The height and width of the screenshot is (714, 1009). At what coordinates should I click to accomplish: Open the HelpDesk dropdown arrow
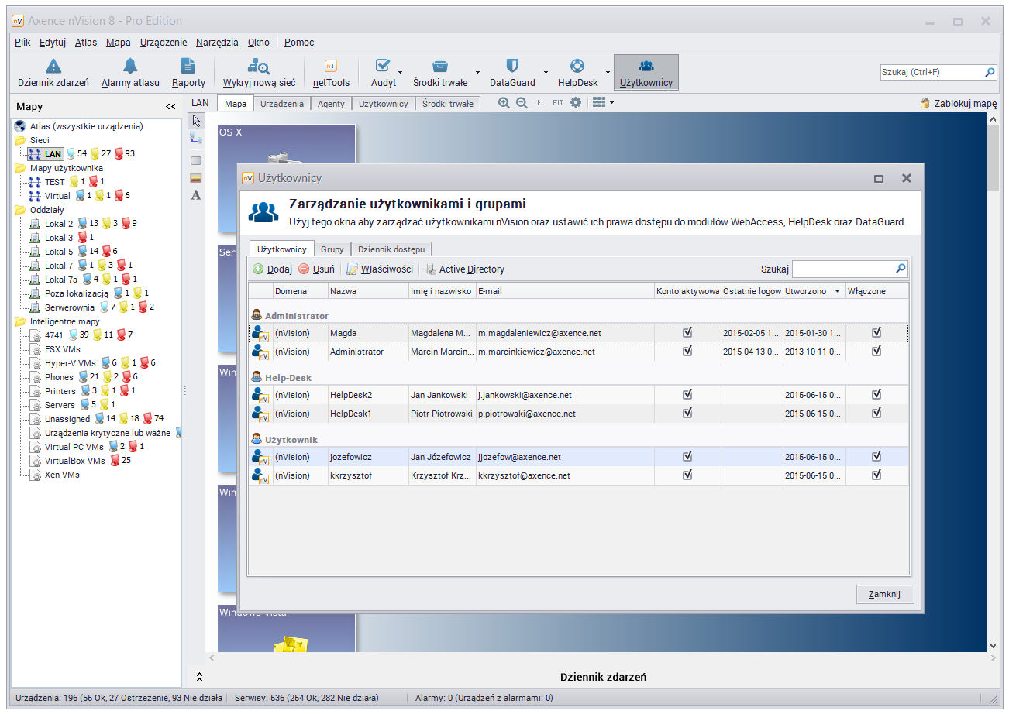pos(608,73)
